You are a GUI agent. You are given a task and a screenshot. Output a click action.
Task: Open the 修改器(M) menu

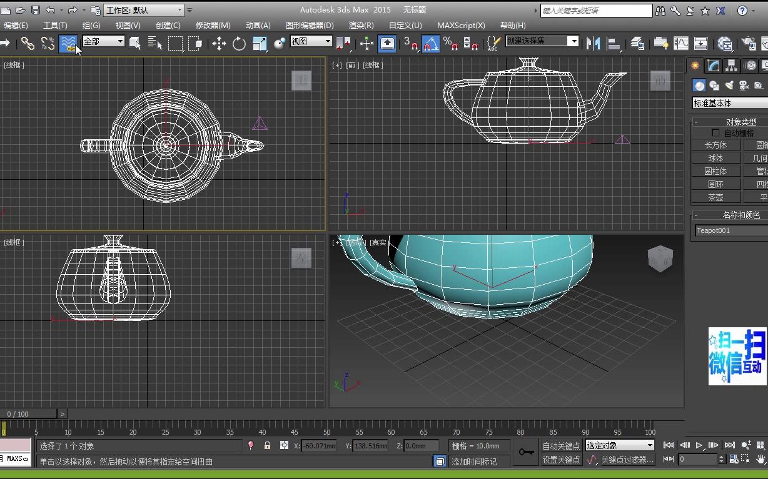[213, 25]
